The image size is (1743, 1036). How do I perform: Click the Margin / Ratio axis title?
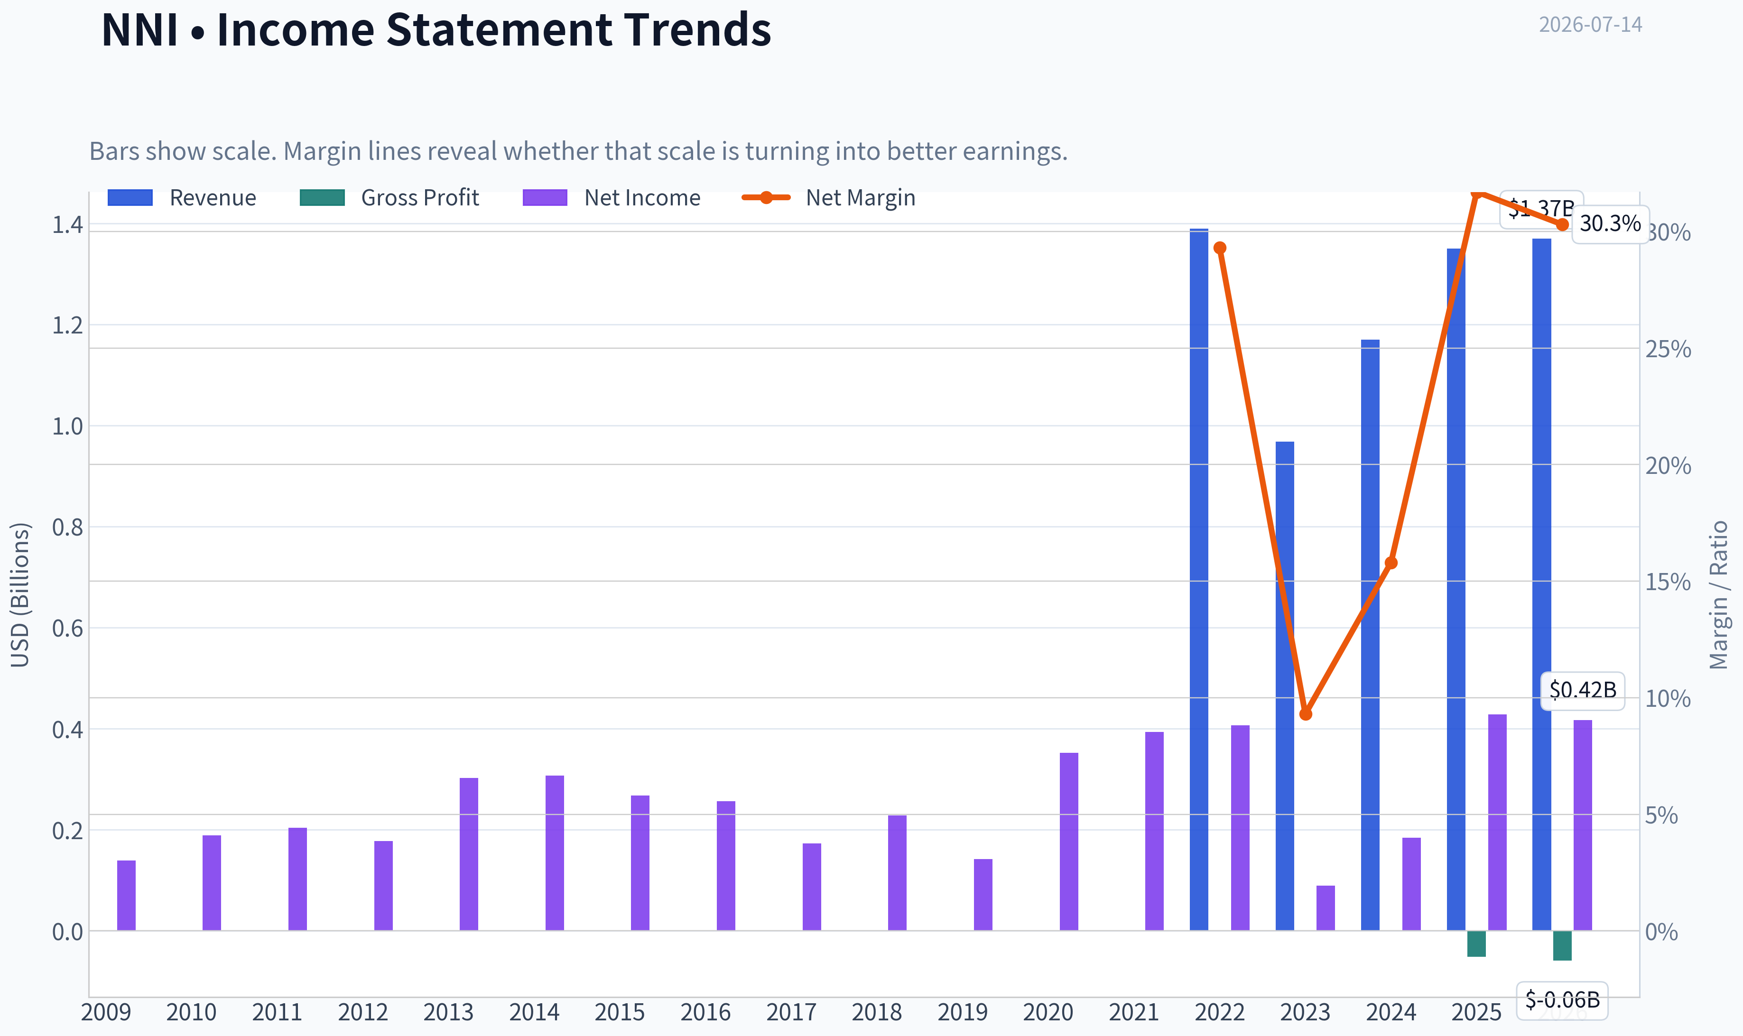click(1719, 595)
